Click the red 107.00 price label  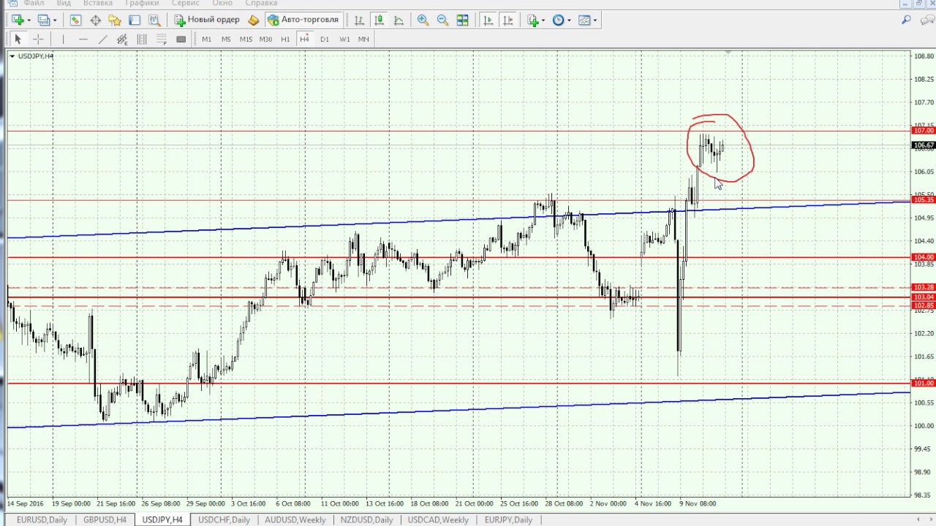click(924, 131)
